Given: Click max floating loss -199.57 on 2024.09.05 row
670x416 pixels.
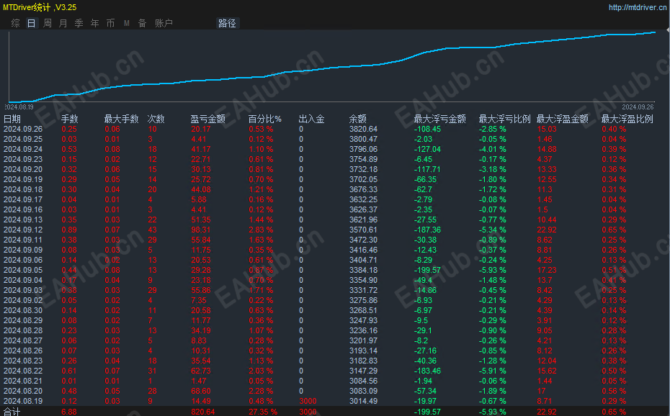Looking at the screenshot, I should [427, 270].
